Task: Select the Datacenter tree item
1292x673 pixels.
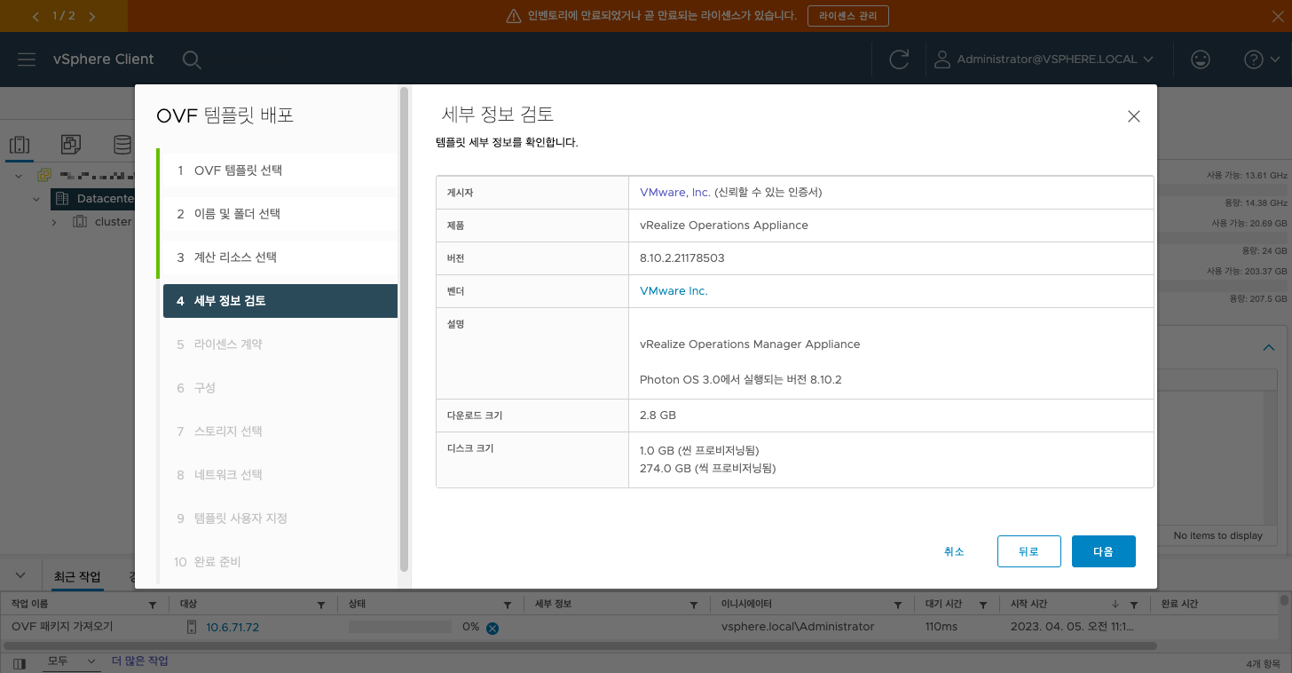Action: tap(93, 199)
